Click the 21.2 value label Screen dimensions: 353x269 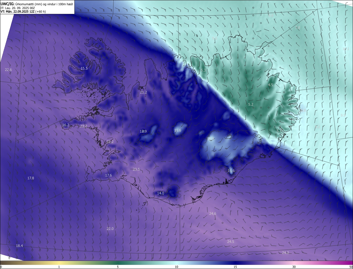point(143,92)
